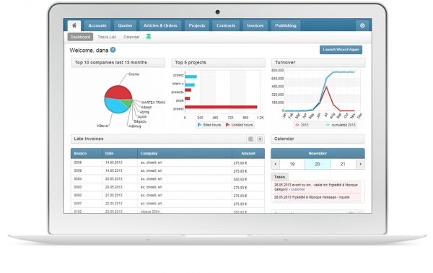Click the plus icon in Late Invoices header
The image size is (433, 273).
(260, 139)
